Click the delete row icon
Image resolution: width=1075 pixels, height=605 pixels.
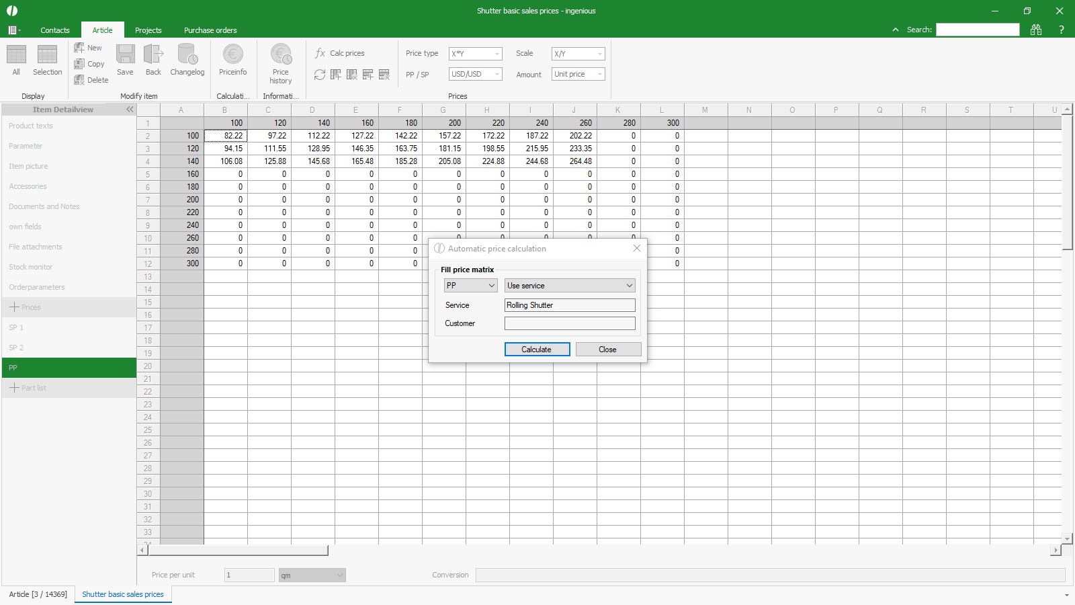tap(384, 75)
